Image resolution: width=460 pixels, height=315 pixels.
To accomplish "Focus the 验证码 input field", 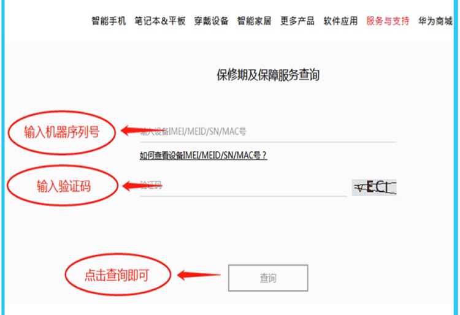I will (243, 186).
